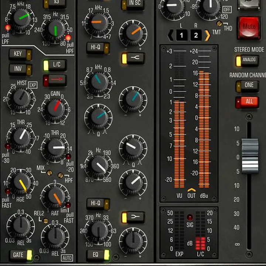Click the LMF frequency knob labeled 2k to 190
This screenshot has width=266, height=266.
pyautogui.click(x=99, y=166)
